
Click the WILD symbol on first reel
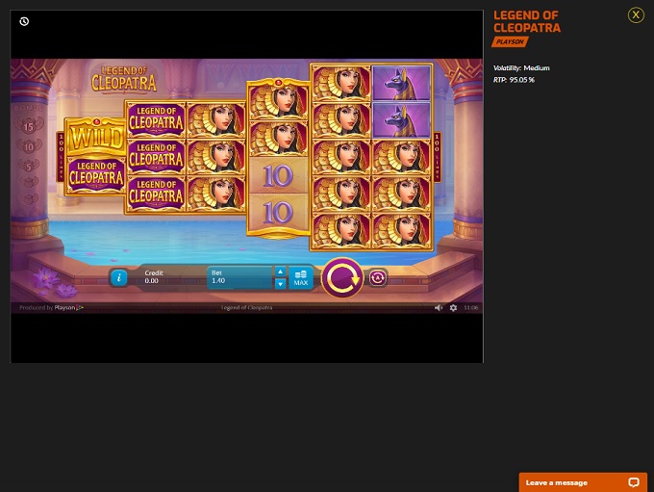(94, 139)
